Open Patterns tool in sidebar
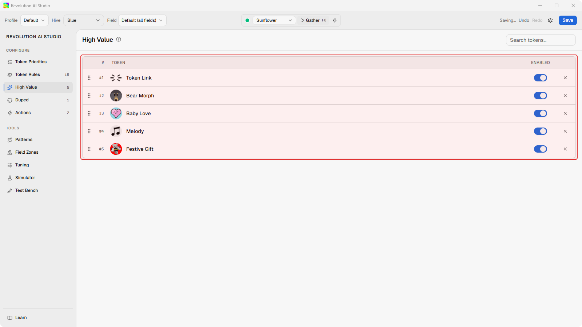 [38, 140]
